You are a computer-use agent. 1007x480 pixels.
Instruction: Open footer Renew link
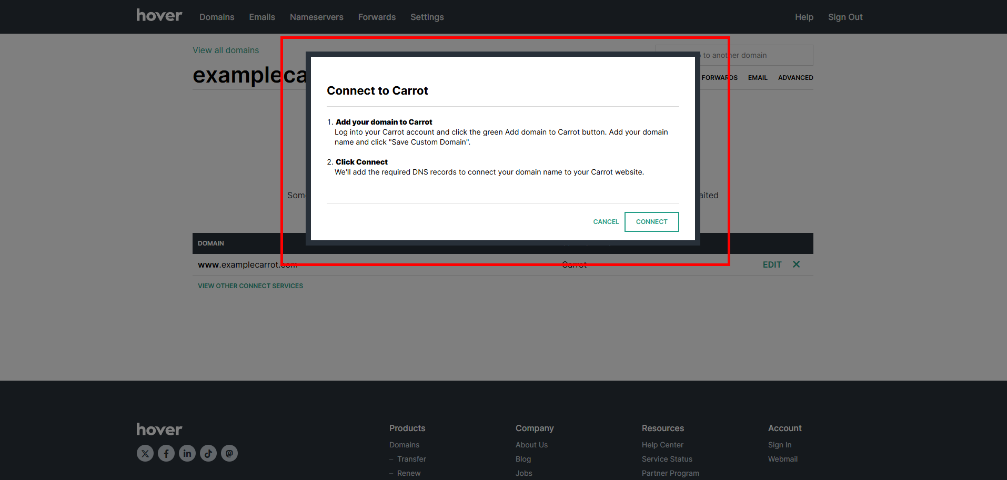409,473
